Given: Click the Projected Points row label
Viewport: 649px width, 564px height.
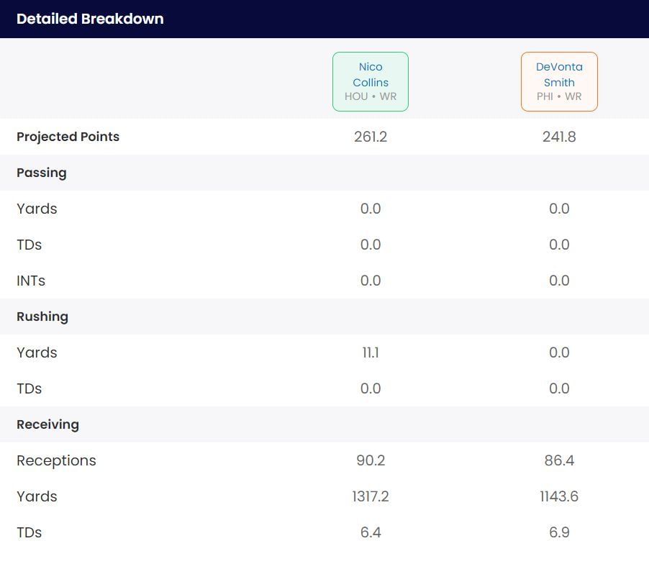Looking at the screenshot, I should [68, 137].
